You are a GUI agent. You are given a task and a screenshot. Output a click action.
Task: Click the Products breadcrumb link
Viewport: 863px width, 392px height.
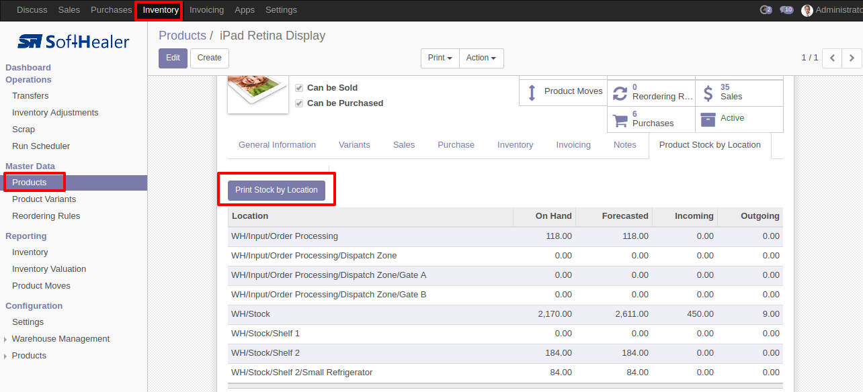coord(182,36)
